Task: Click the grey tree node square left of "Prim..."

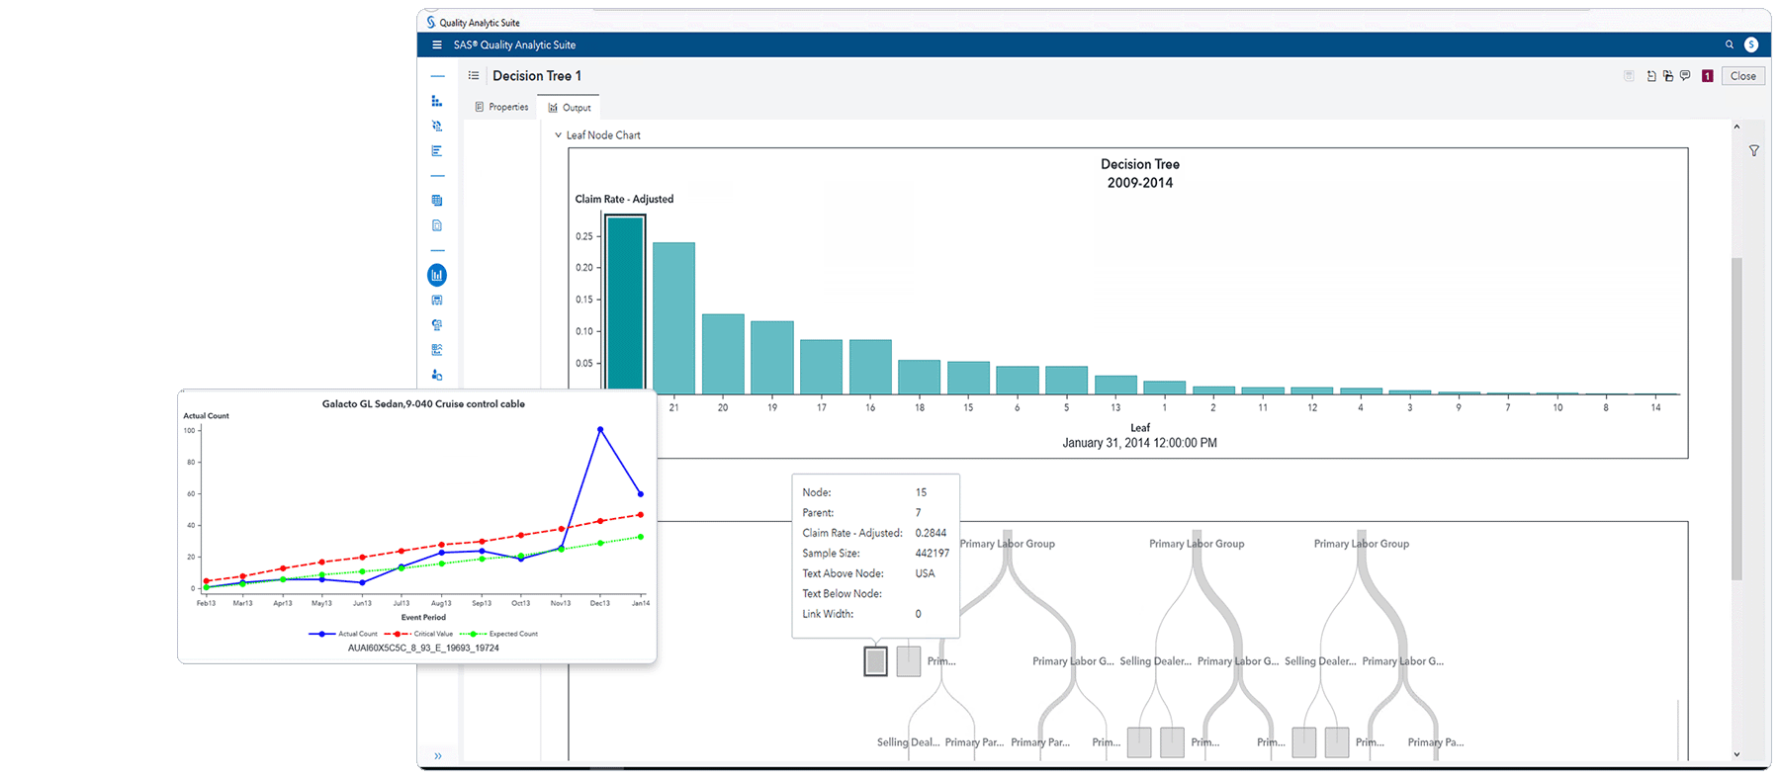Action: click(909, 661)
